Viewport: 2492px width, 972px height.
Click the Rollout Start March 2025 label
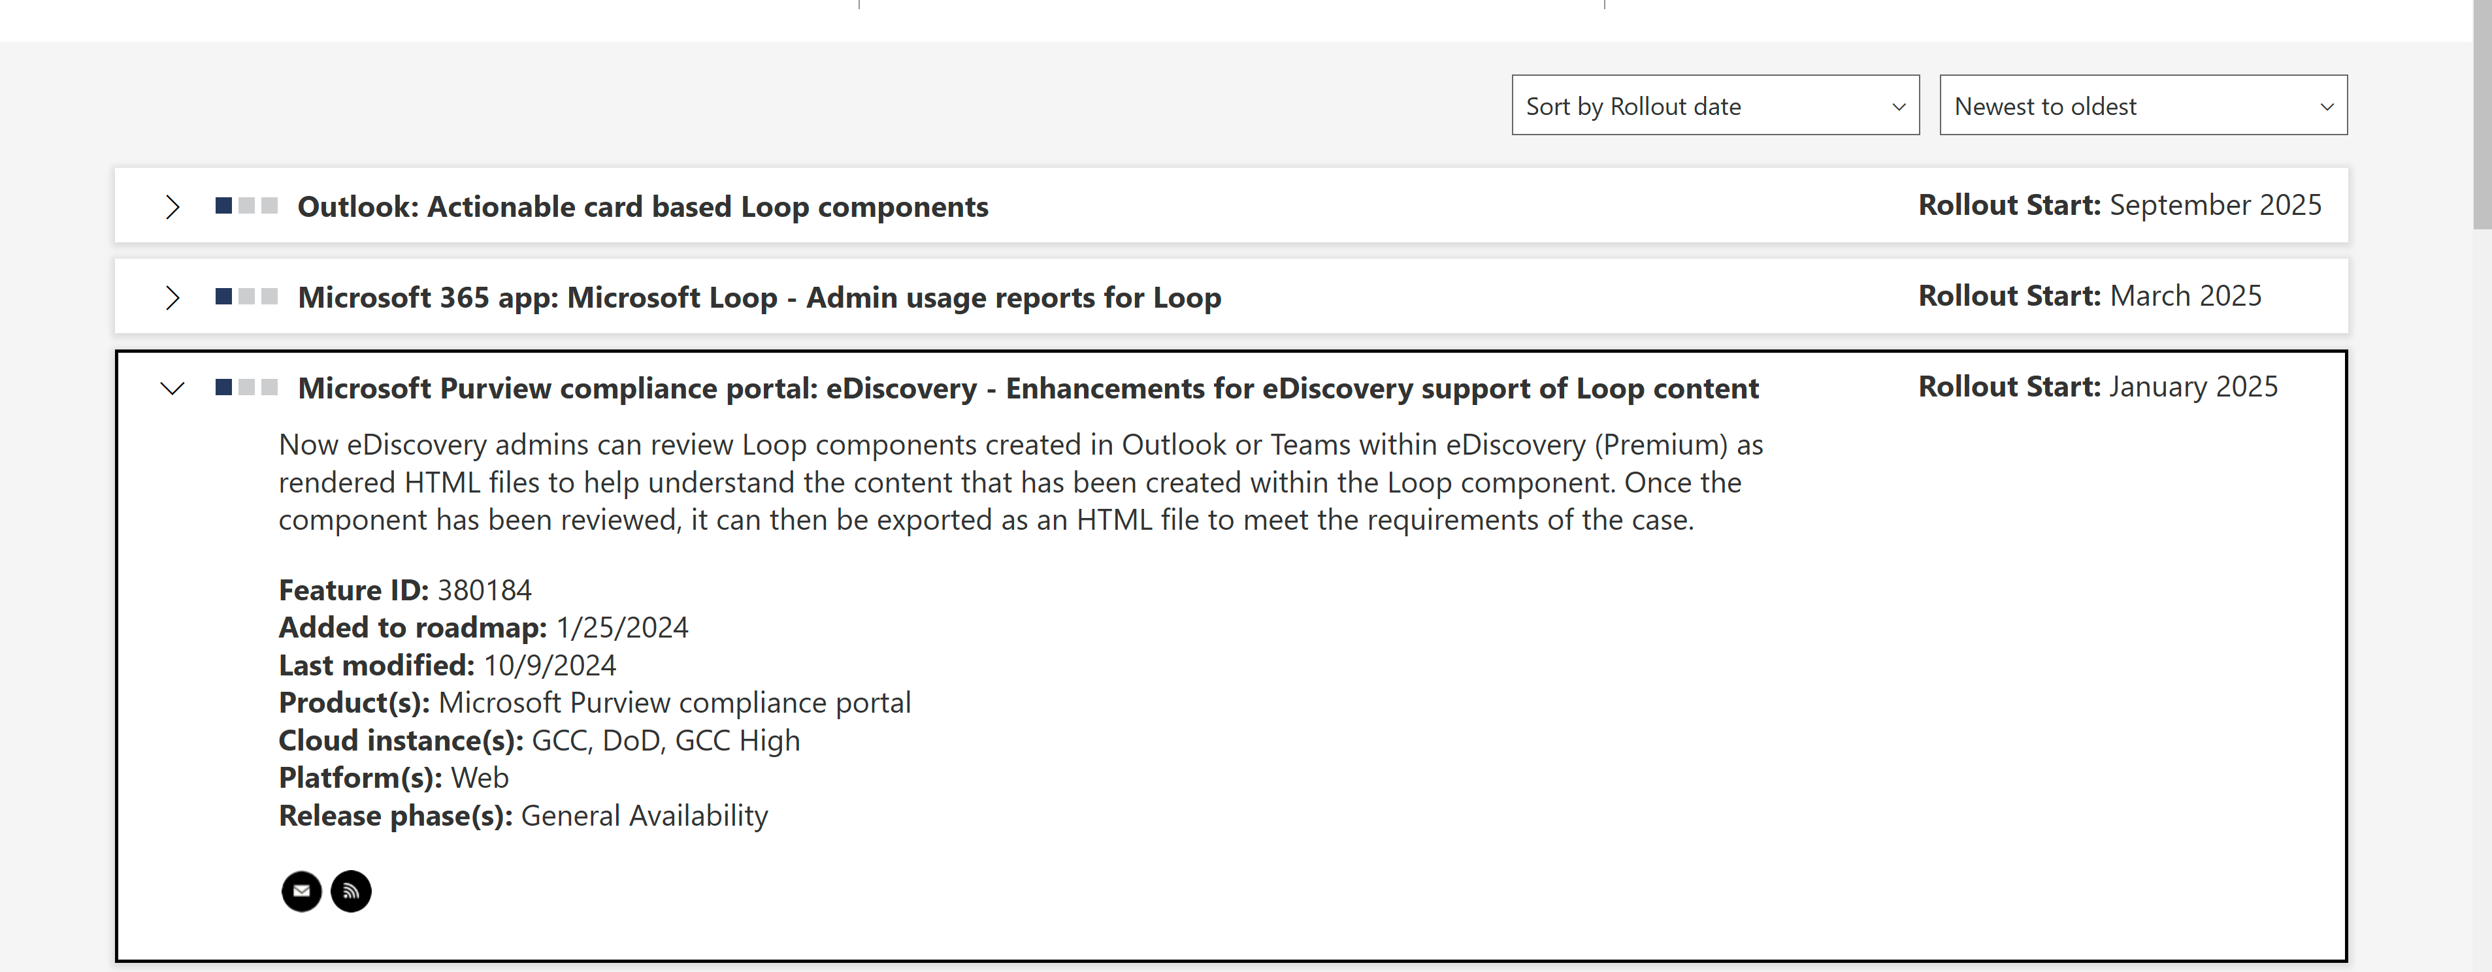pos(2090,296)
